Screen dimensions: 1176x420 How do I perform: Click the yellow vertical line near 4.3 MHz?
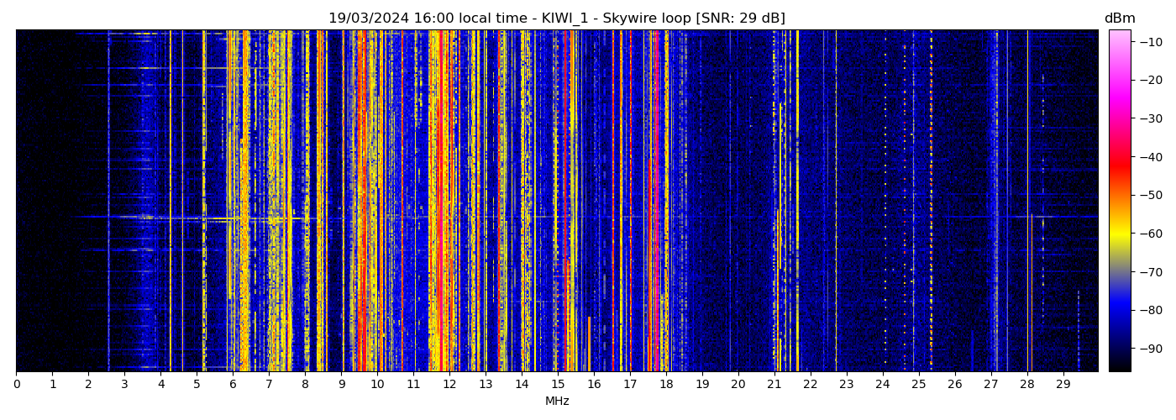click(x=171, y=202)
